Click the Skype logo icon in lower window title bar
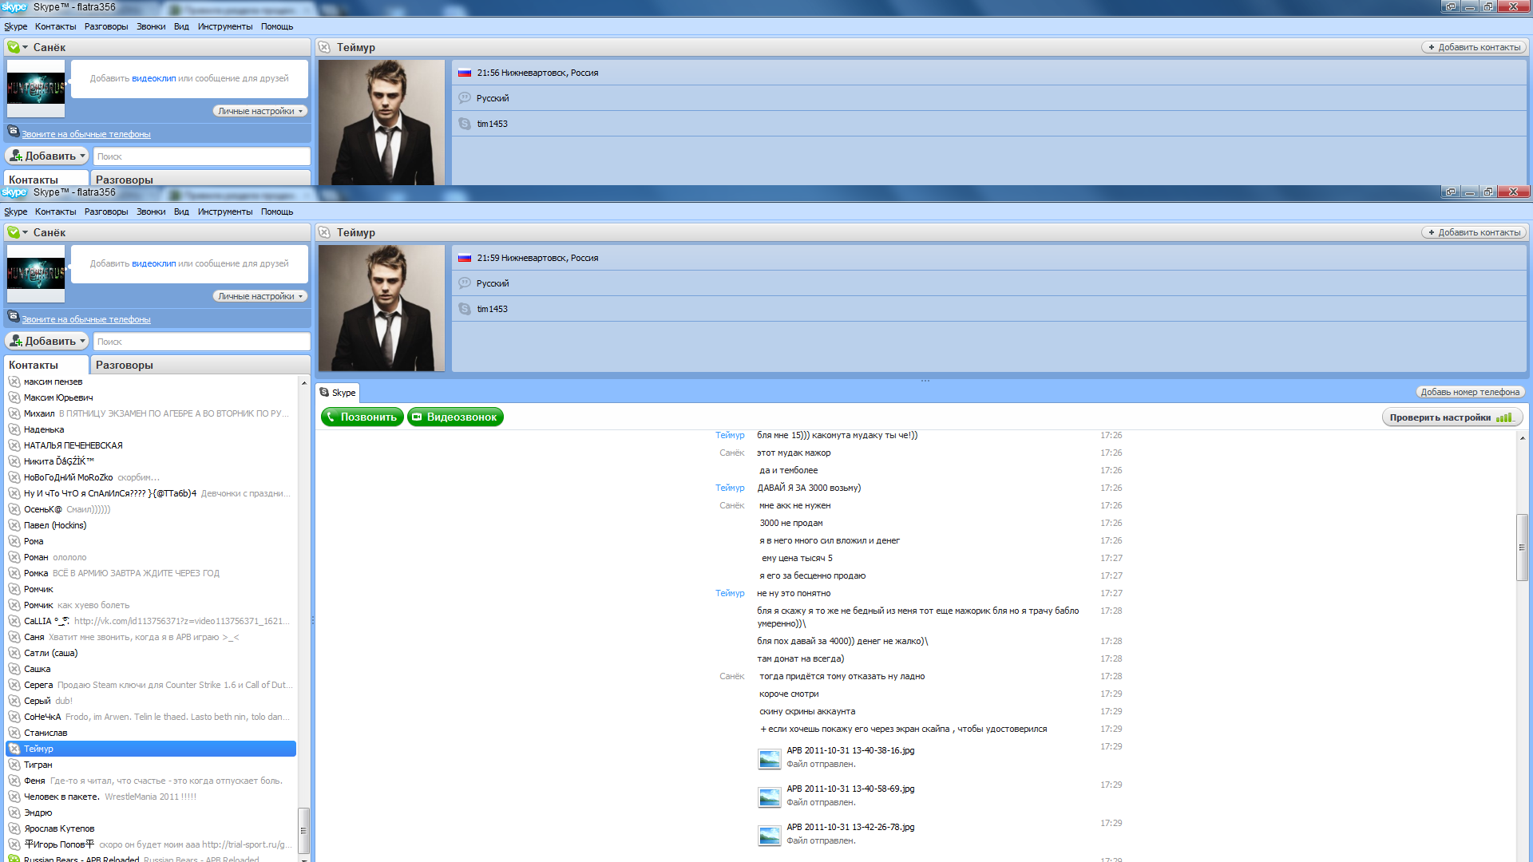 [14, 192]
